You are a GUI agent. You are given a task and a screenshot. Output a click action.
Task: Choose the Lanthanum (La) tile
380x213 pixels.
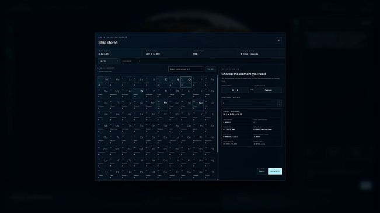(174, 140)
